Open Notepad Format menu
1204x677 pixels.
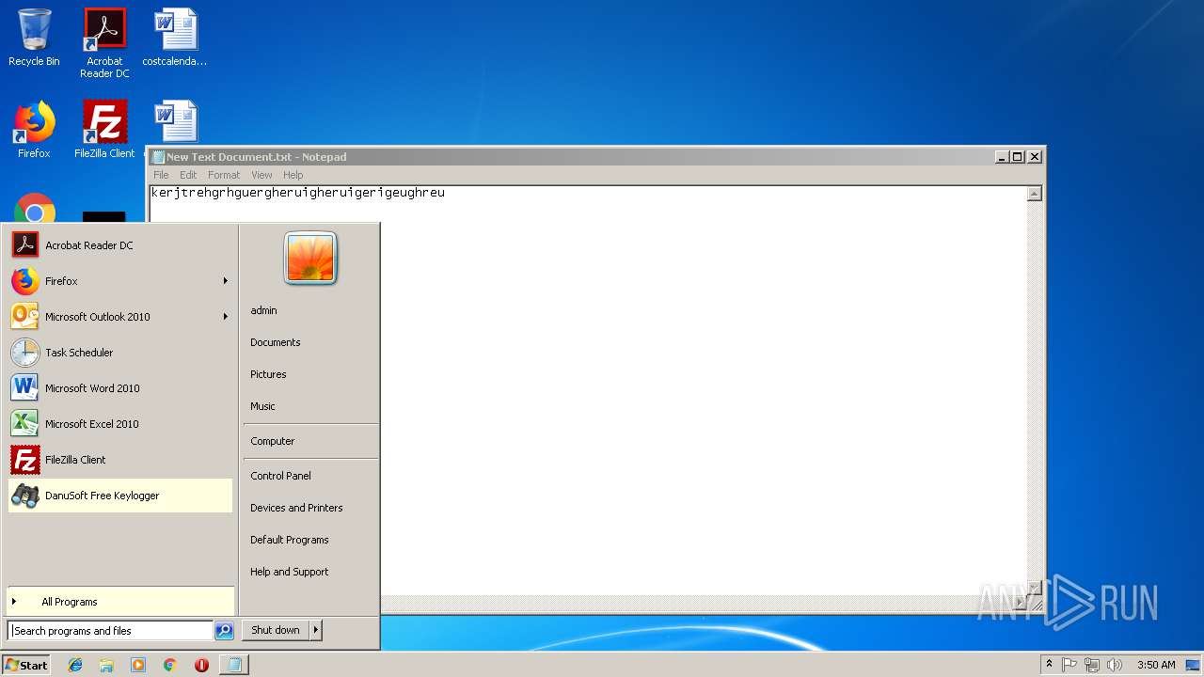[224, 175]
